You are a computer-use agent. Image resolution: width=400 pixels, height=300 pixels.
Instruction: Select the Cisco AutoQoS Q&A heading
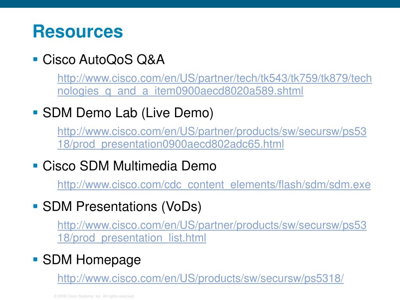103,59
